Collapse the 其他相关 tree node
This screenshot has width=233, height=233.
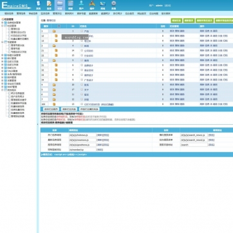coord(3,90)
